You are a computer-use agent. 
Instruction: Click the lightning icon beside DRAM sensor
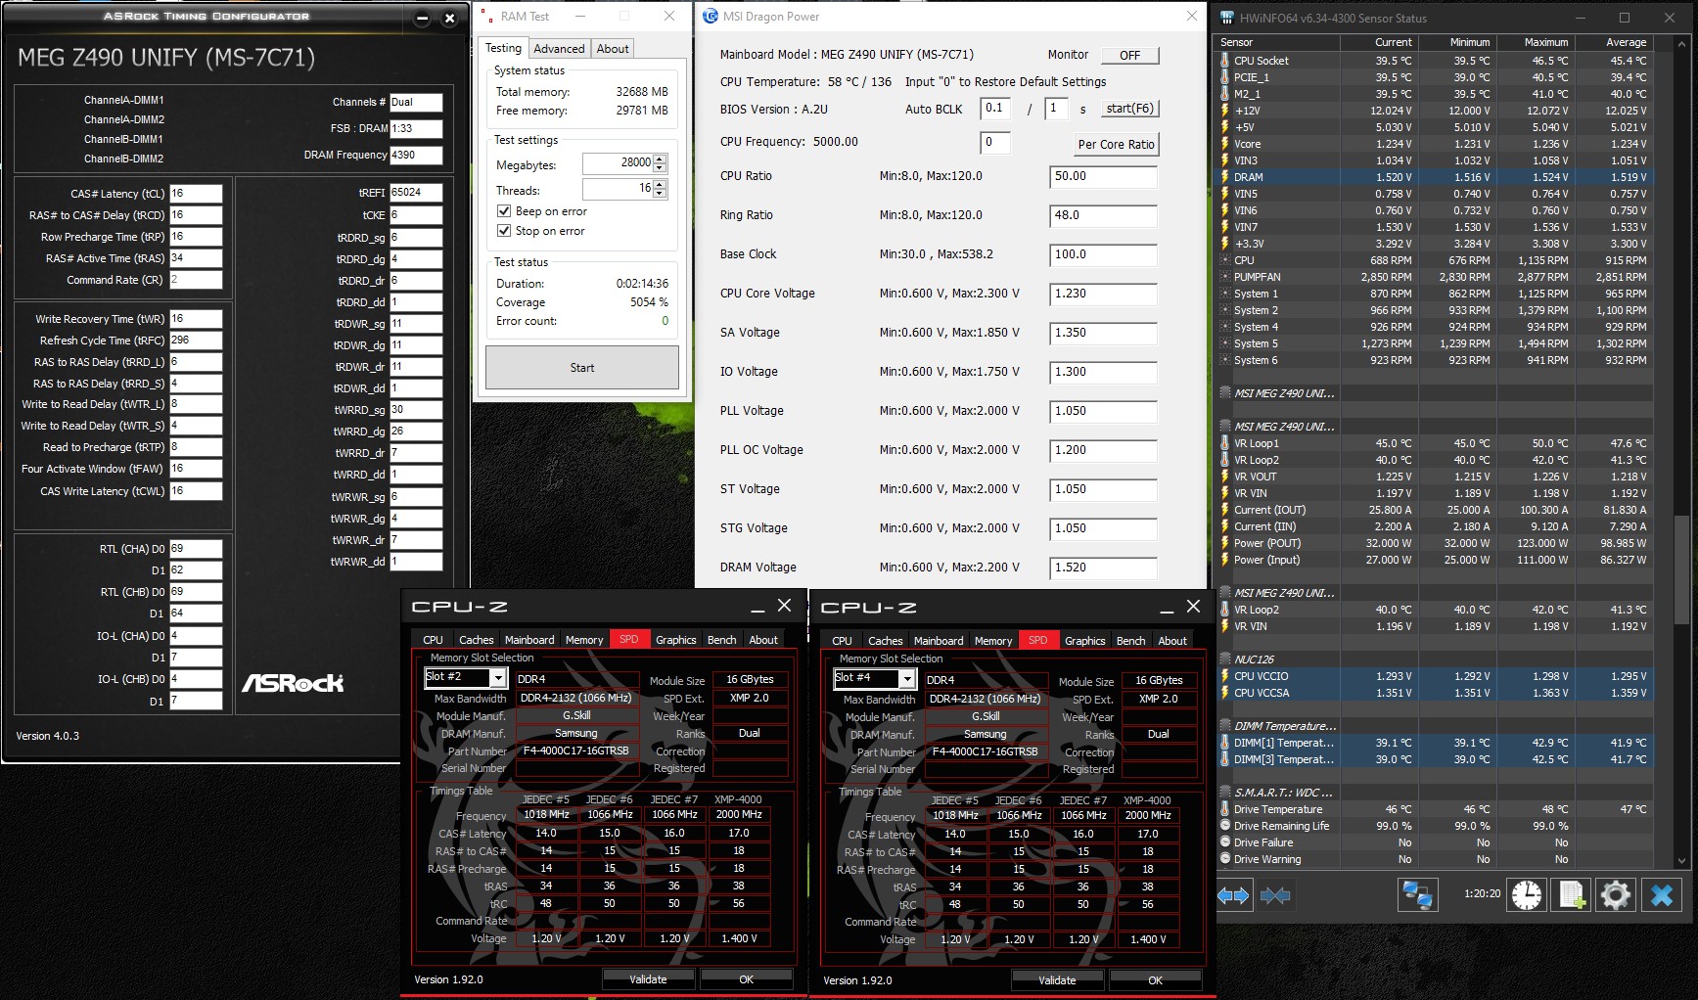tap(1225, 177)
